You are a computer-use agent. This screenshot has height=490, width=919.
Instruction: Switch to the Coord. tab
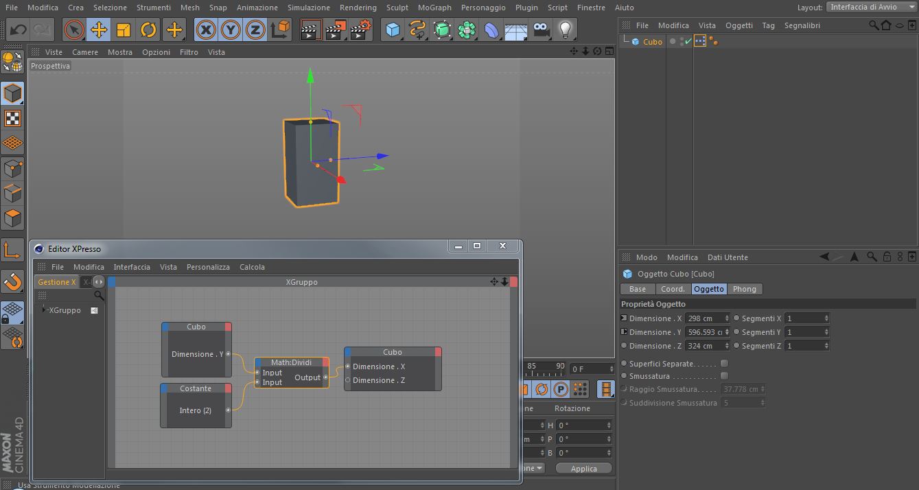tap(673, 289)
